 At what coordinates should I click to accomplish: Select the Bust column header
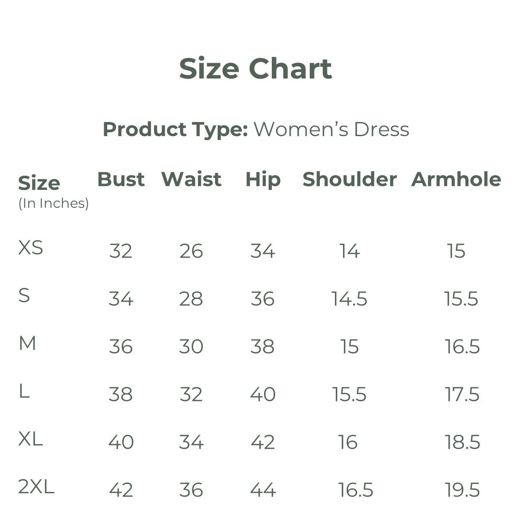point(121,179)
